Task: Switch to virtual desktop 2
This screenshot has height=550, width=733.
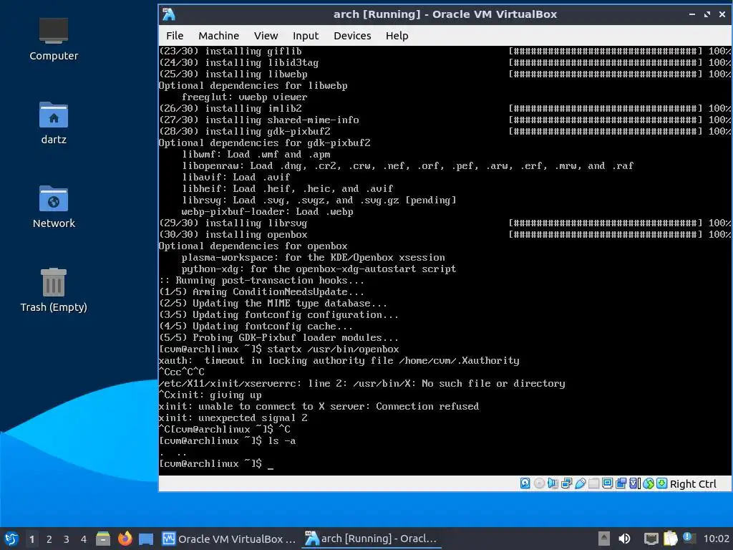Action: (x=49, y=539)
